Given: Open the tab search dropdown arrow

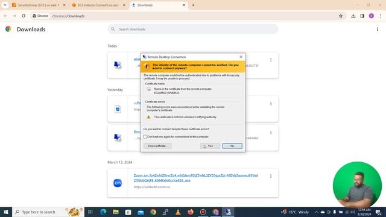Looking at the screenshot, I should click(5, 5).
